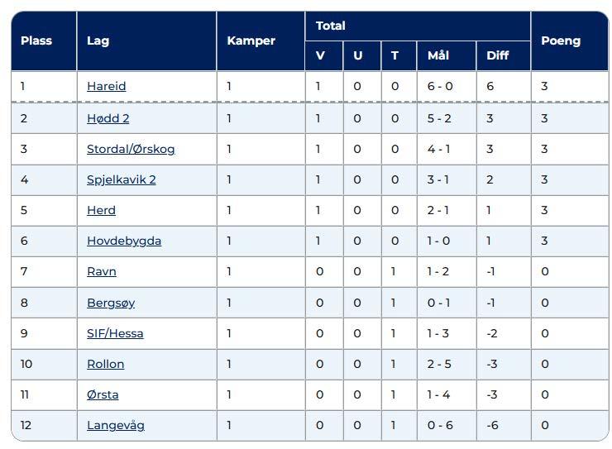Open the Langevåg team page
Viewport: 612px width, 449px height.
tap(115, 425)
